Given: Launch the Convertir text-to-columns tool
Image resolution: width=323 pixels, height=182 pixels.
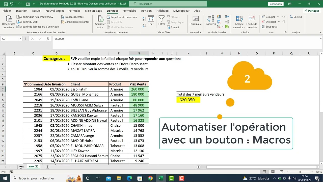Looking at the screenshot, I should tap(211, 20).
